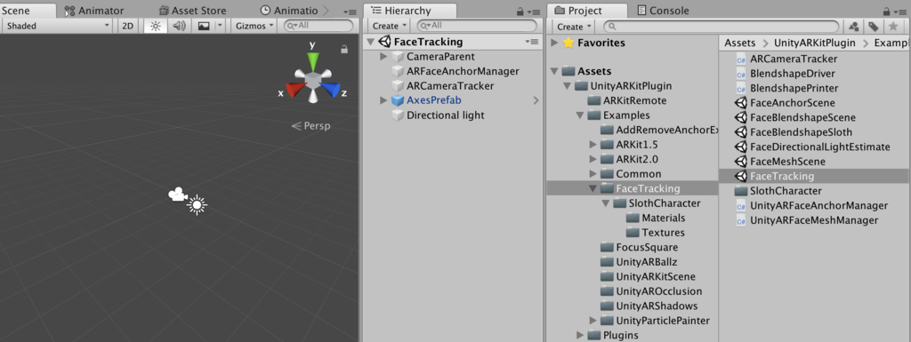Select the UnityARFaceMeshManager script
Image resolution: width=911 pixels, height=342 pixels.
(x=814, y=220)
